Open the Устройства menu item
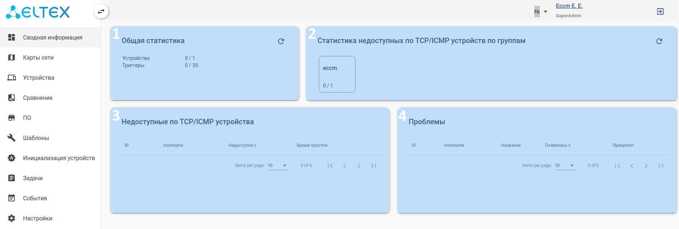The height and width of the screenshot is (229, 679). 39,78
